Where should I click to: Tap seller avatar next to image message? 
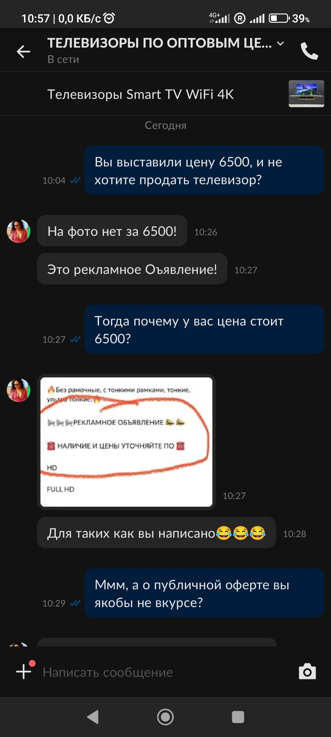[x=18, y=390]
